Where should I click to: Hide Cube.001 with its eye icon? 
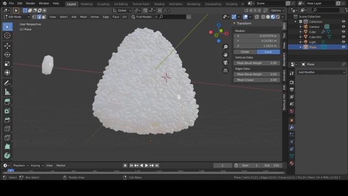tap(343, 37)
